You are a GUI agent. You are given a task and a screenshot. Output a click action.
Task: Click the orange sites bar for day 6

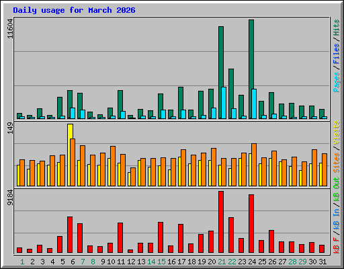click(x=73, y=162)
